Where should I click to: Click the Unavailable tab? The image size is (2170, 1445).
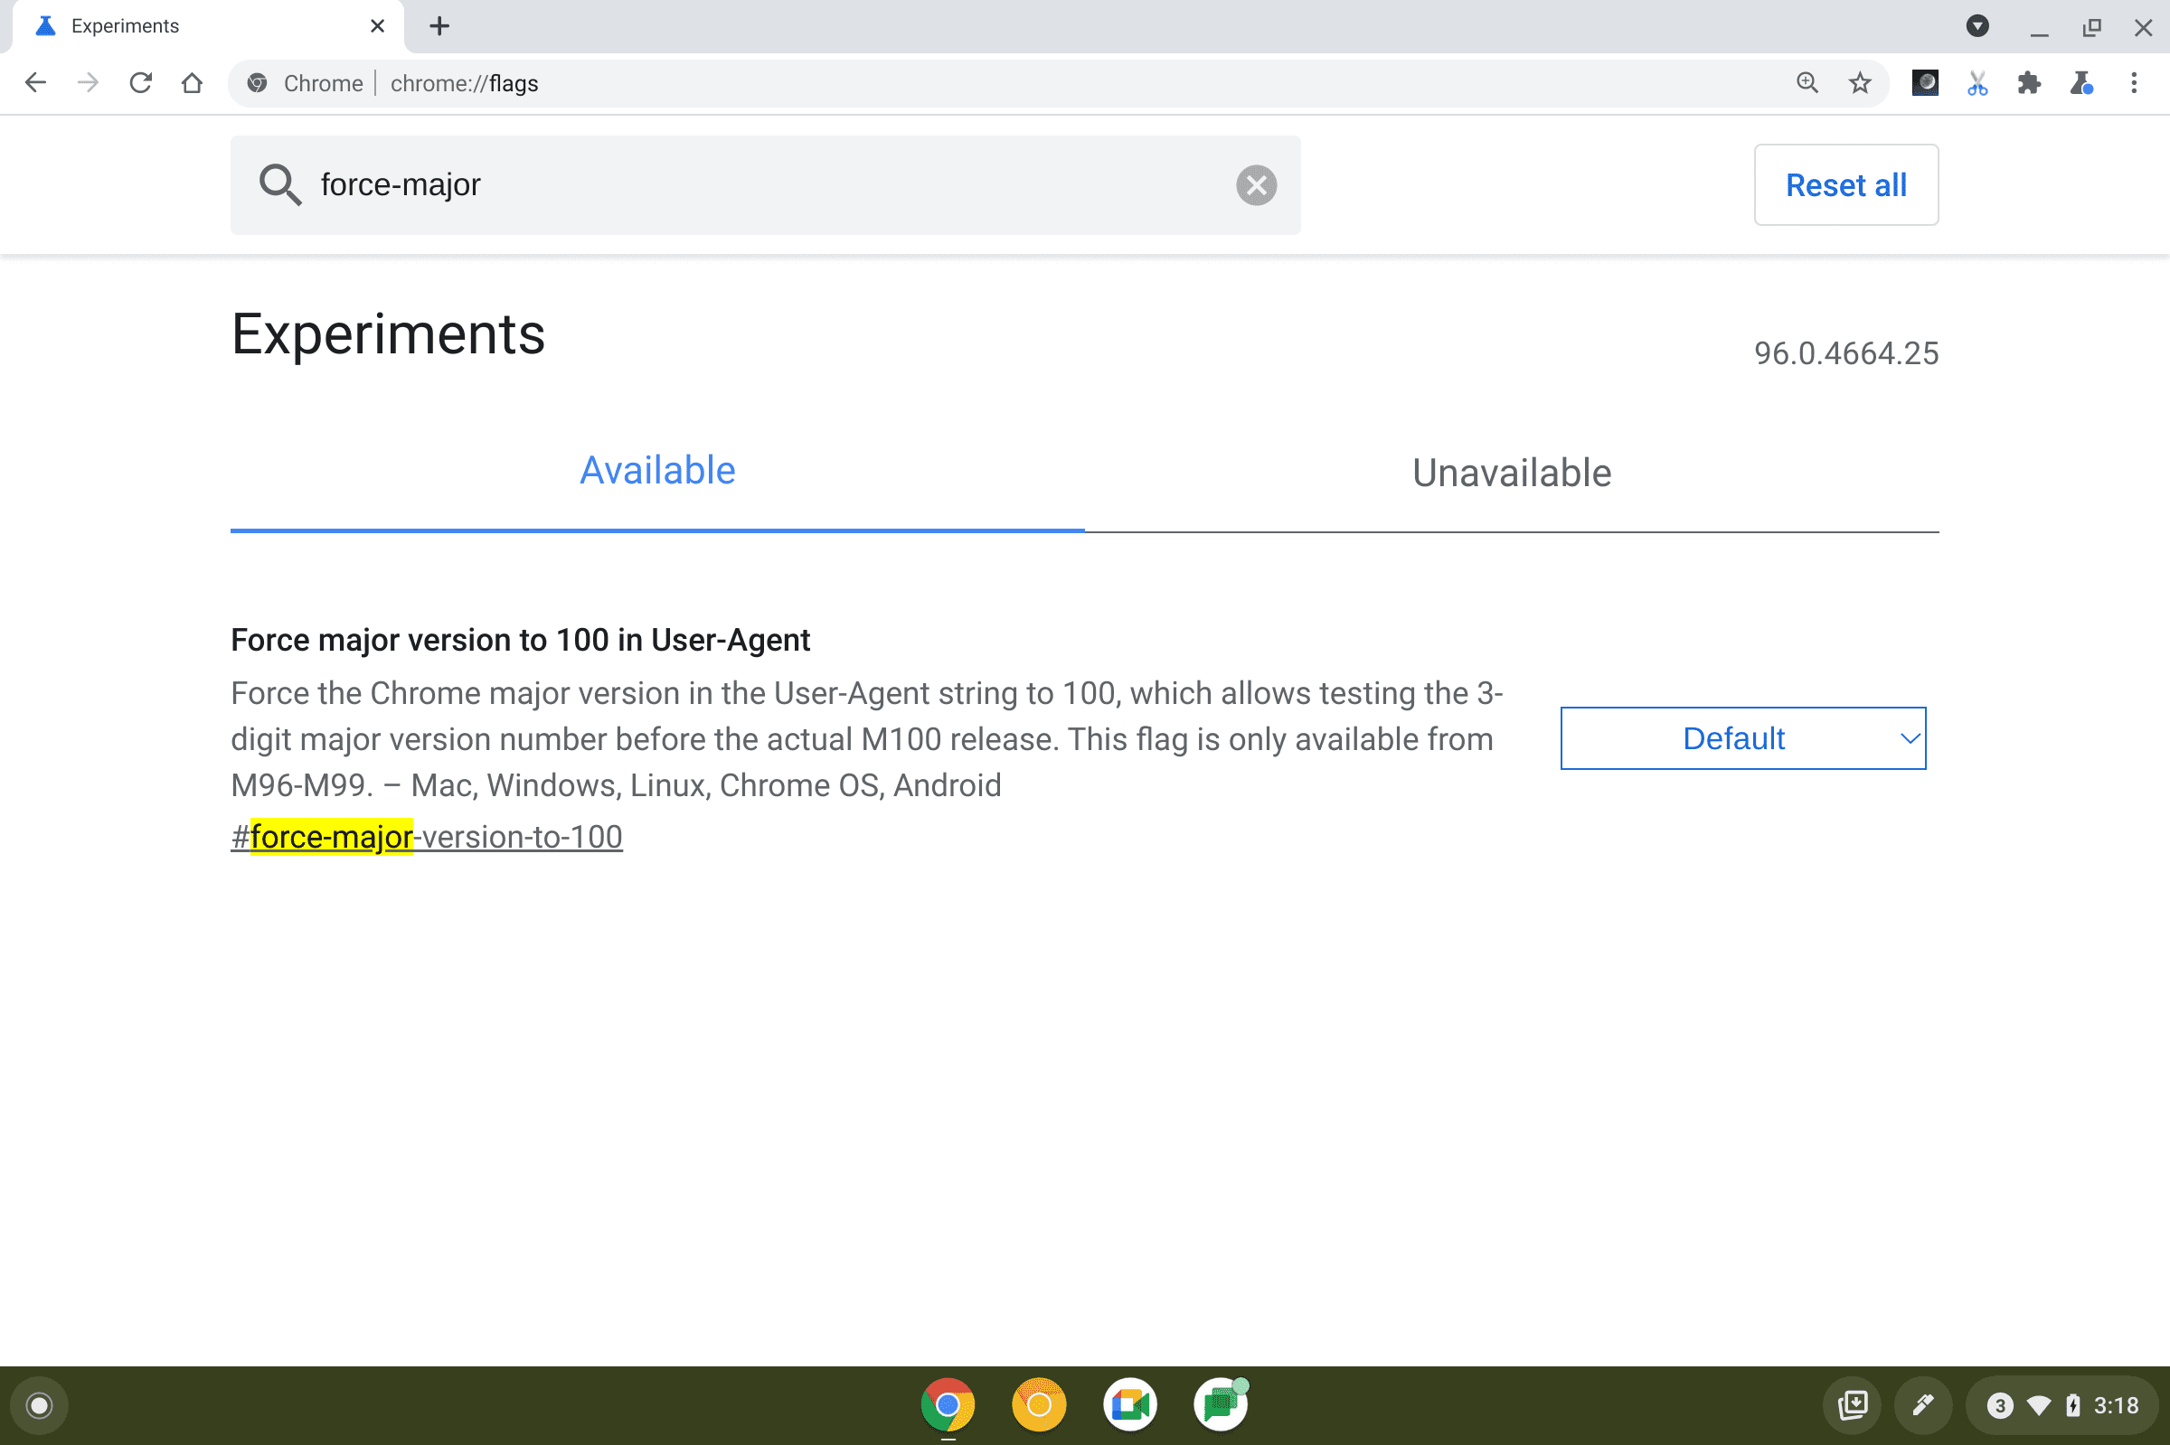tap(1512, 473)
